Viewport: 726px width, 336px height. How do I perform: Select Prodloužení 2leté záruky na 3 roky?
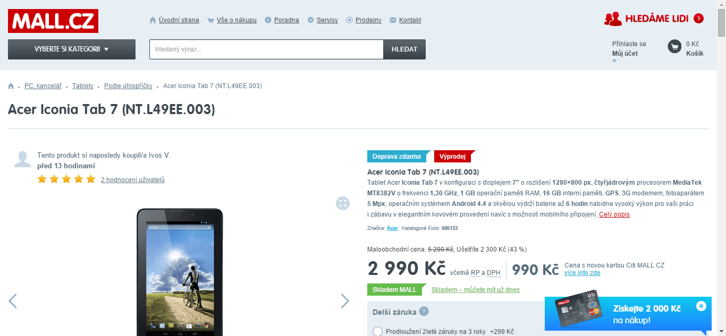pos(378,332)
